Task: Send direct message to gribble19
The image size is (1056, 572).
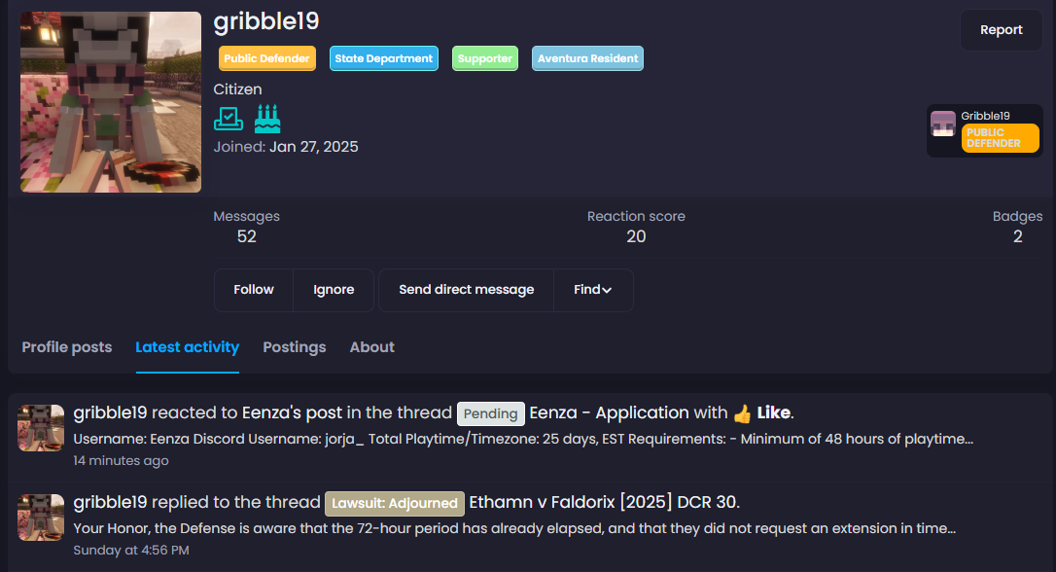Action: coord(467,290)
